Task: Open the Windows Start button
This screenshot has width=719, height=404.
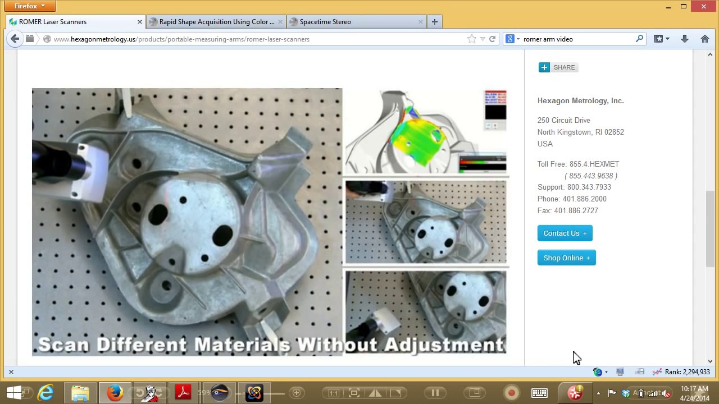Action: click(x=14, y=393)
